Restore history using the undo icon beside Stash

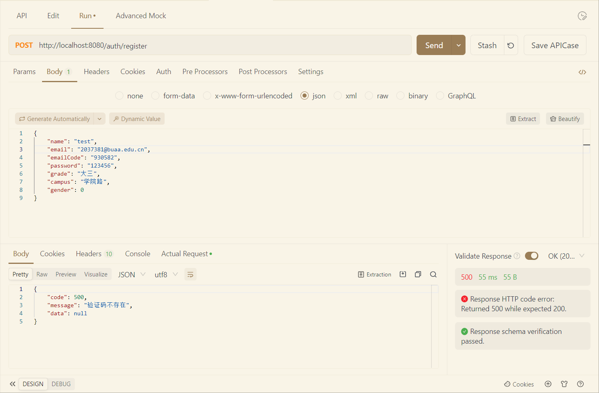(x=510, y=45)
